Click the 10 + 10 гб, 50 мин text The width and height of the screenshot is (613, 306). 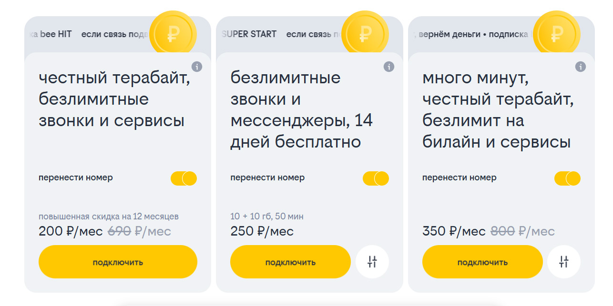click(x=267, y=217)
